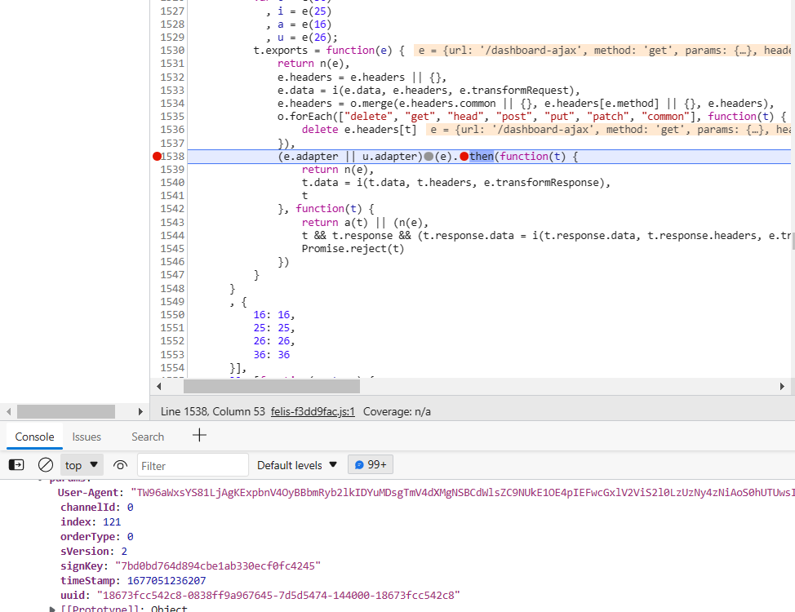This screenshot has width=795, height=612.
Task: Open the felis-f3dd9fac.js:1 source link
Action: (313, 411)
